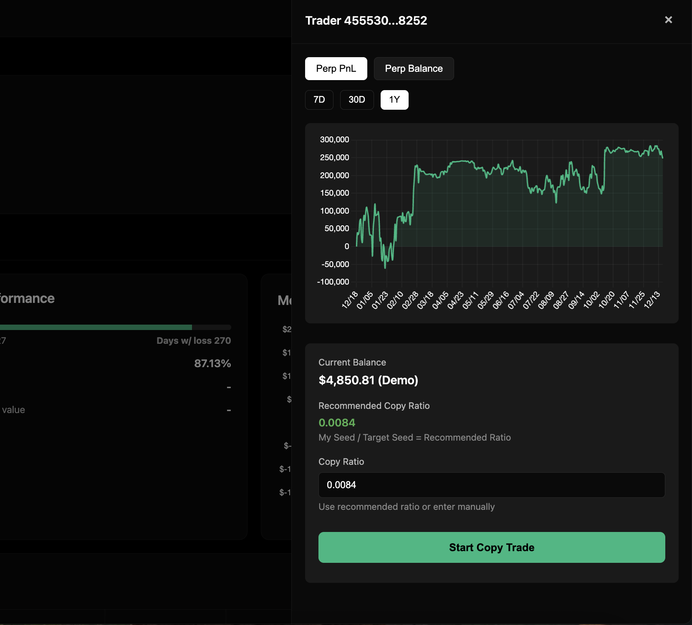Click the 02/28 date label on chart axis

[x=410, y=300]
